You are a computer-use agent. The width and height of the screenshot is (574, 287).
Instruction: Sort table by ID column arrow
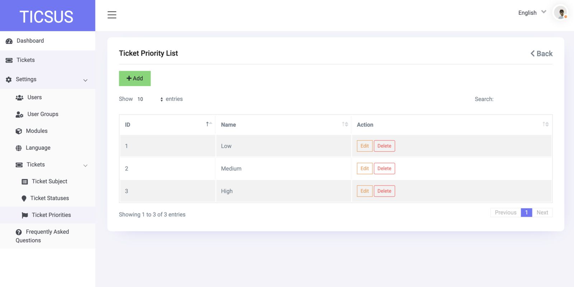[x=209, y=124]
